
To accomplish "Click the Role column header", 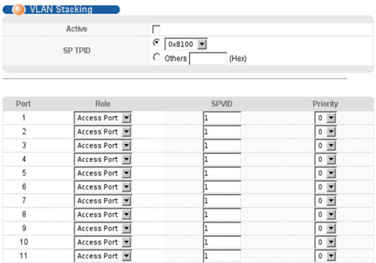I will (x=103, y=104).
